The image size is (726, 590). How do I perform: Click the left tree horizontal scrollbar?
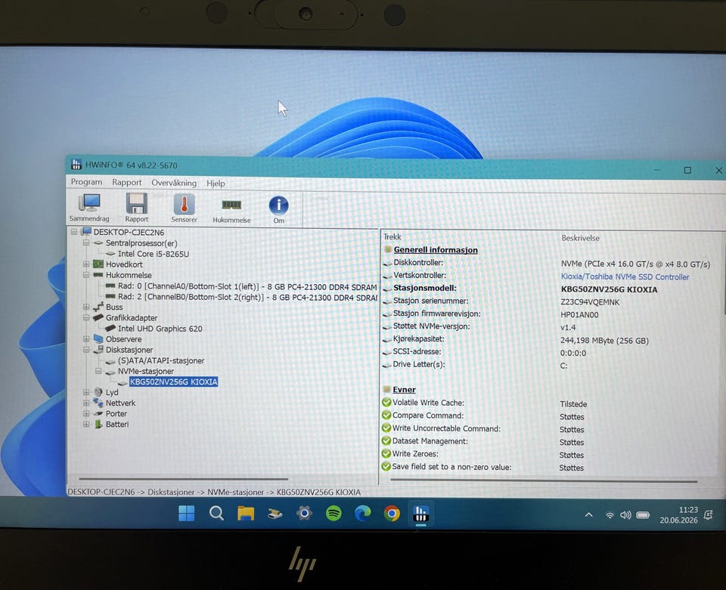tap(184, 479)
